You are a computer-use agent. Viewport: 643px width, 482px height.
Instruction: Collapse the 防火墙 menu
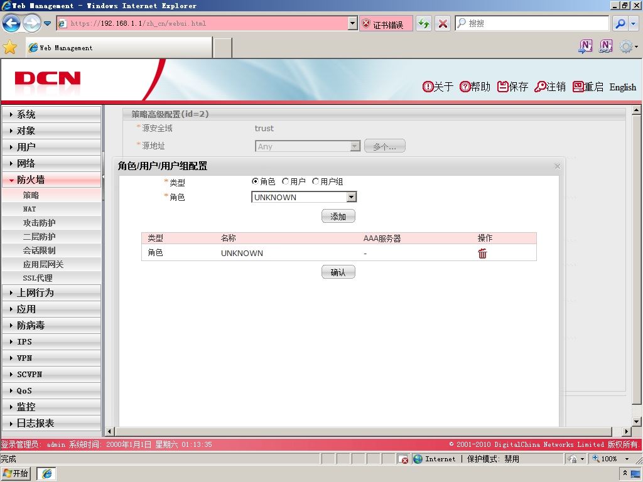(51, 179)
